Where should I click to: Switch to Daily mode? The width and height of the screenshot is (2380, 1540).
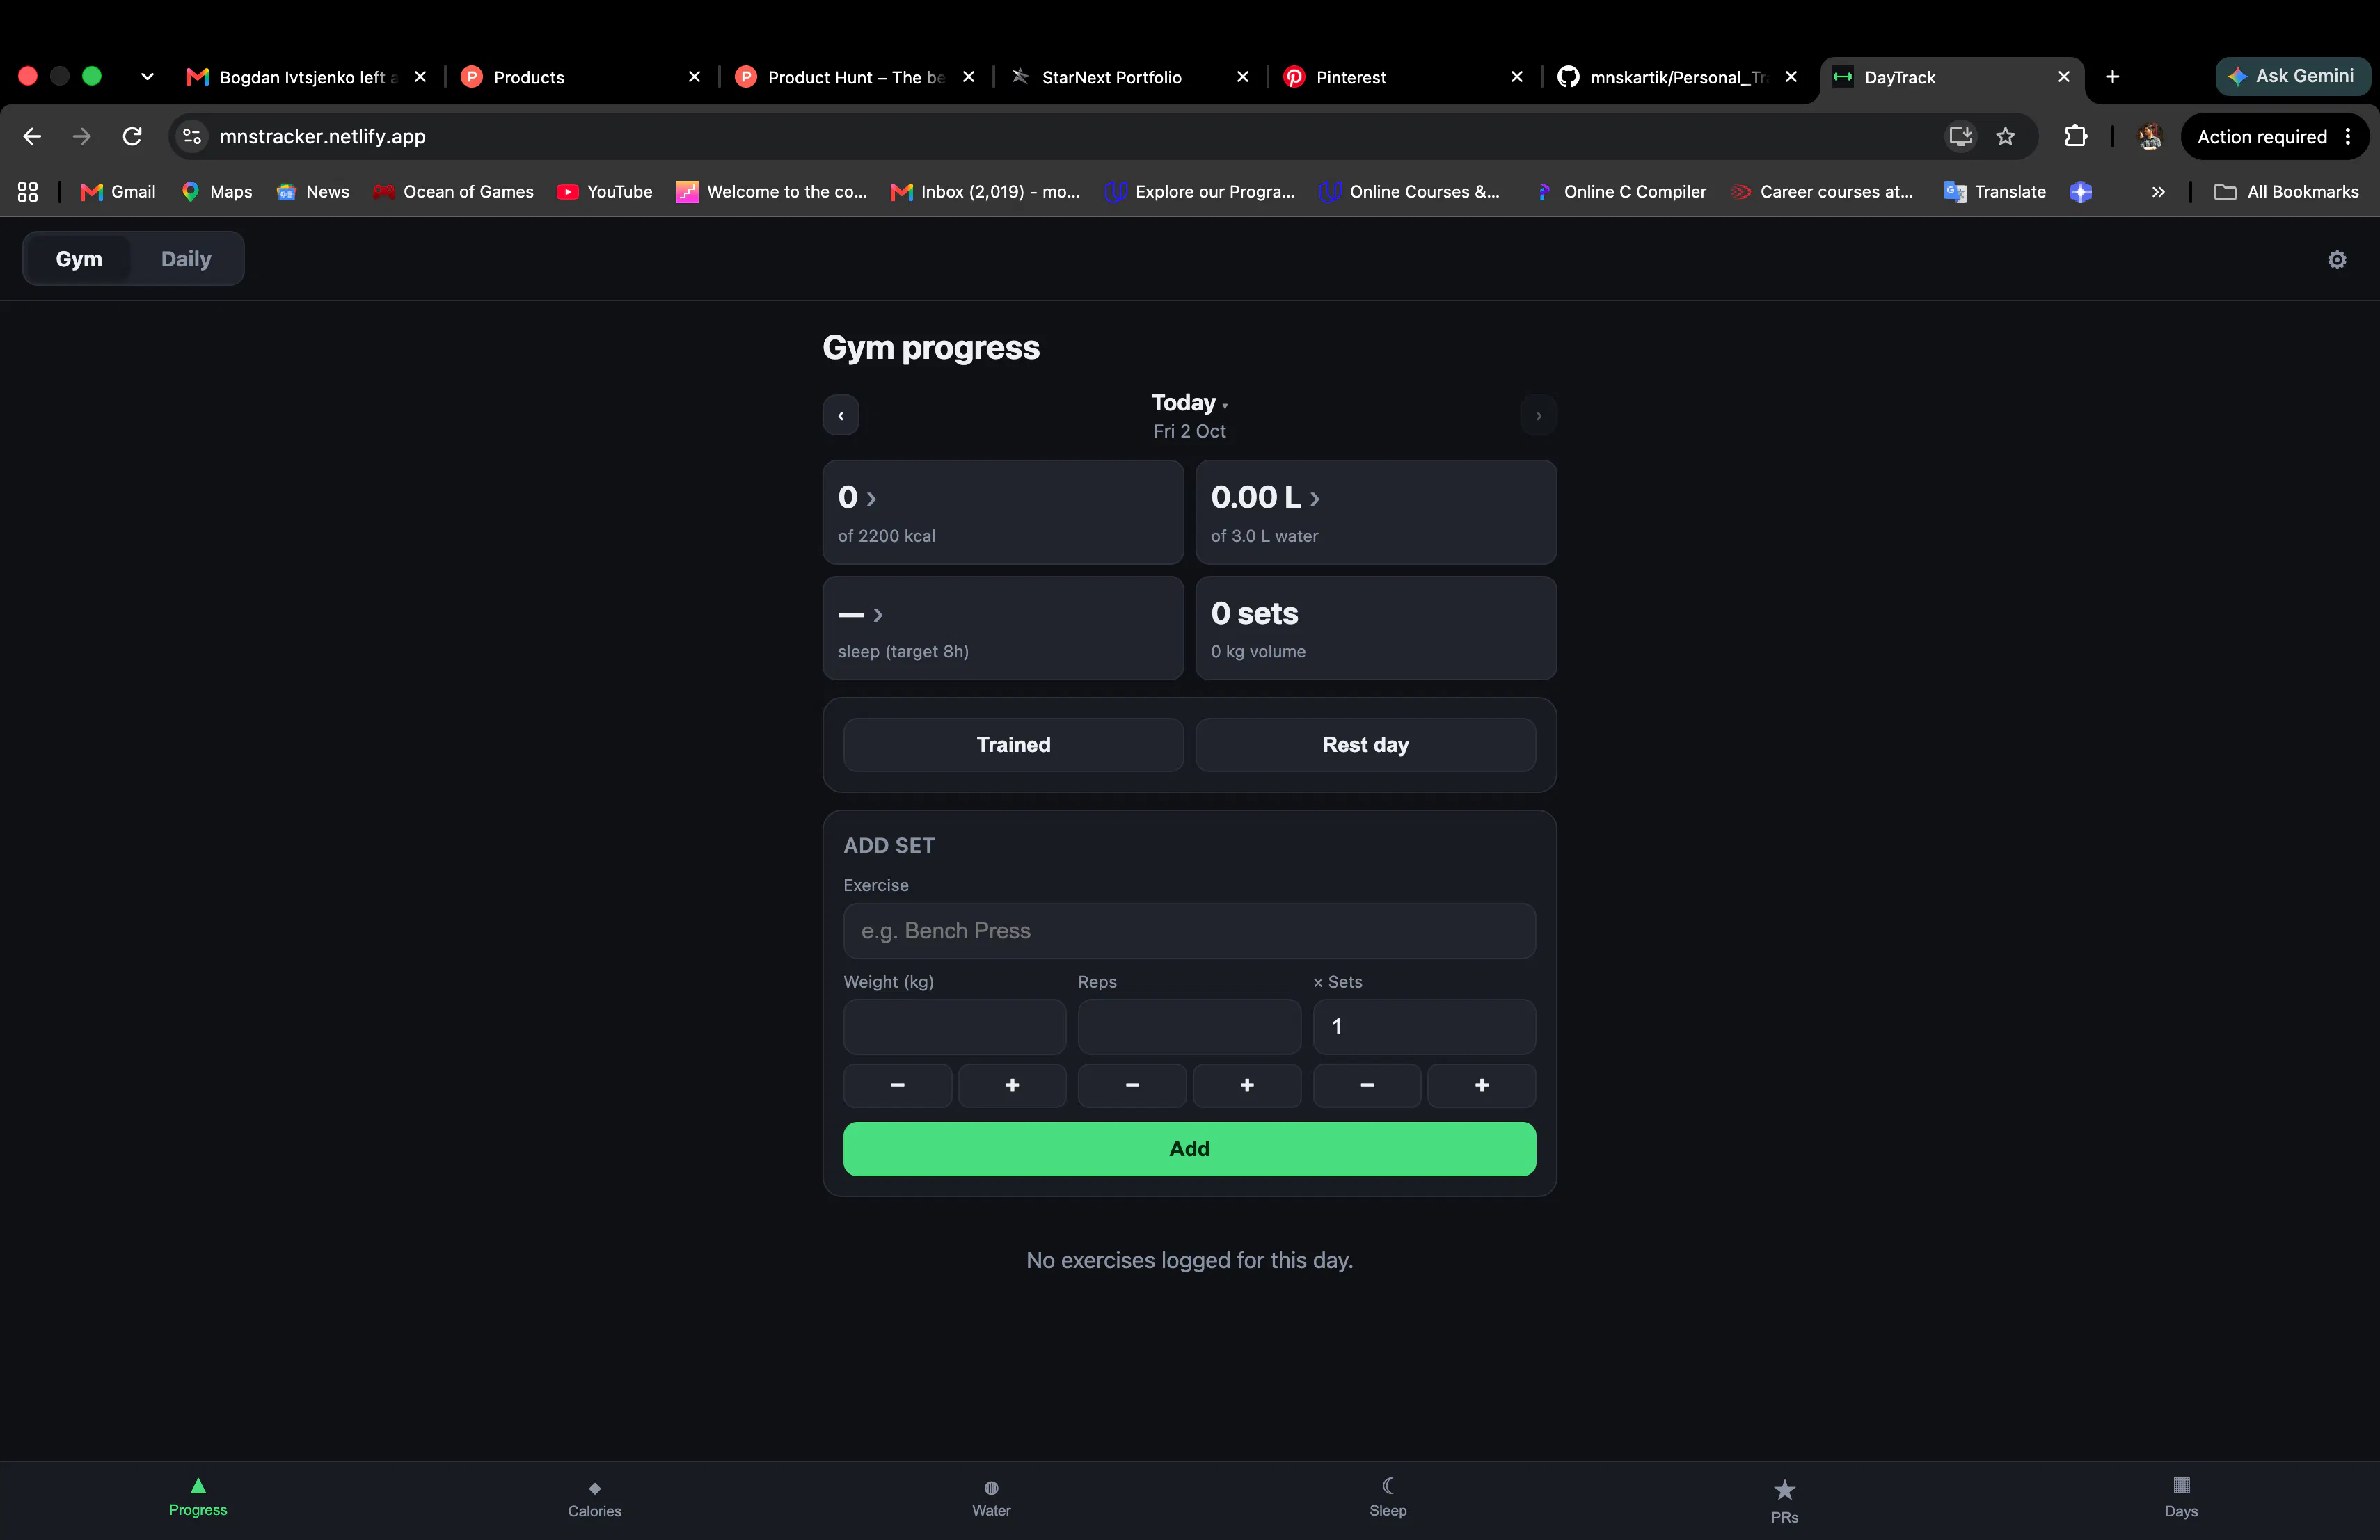(x=186, y=259)
